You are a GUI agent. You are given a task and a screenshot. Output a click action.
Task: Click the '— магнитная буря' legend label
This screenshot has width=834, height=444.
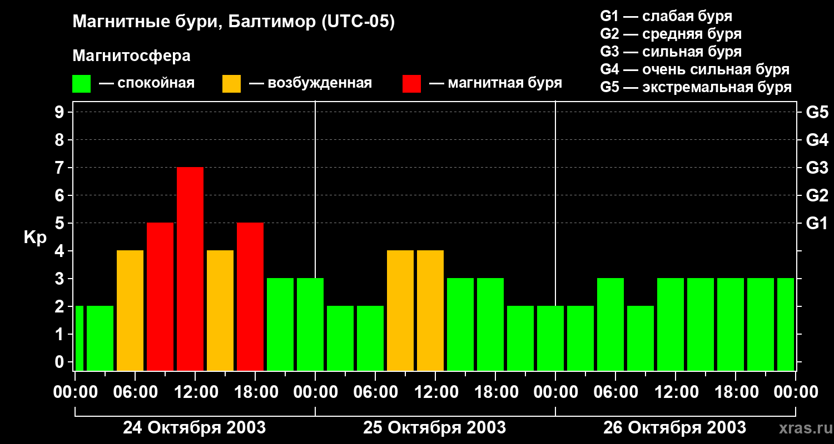tap(495, 84)
